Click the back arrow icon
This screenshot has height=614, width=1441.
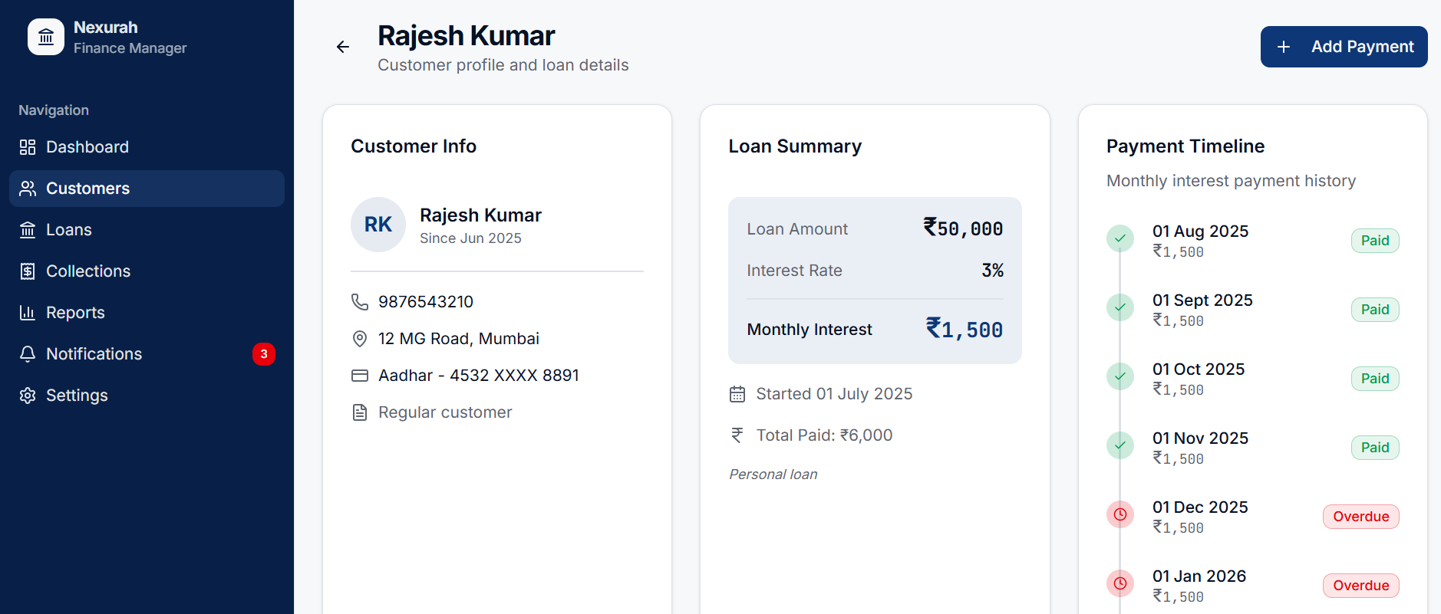pyautogui.click(x=343, y=47)
